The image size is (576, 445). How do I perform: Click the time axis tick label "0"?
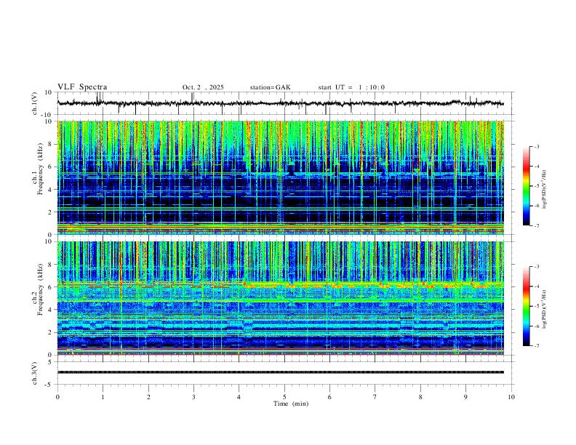tap(57, 397)
